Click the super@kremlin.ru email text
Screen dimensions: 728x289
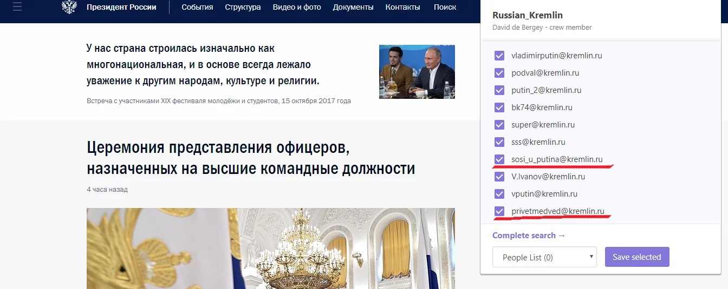(x=543, y=125)
